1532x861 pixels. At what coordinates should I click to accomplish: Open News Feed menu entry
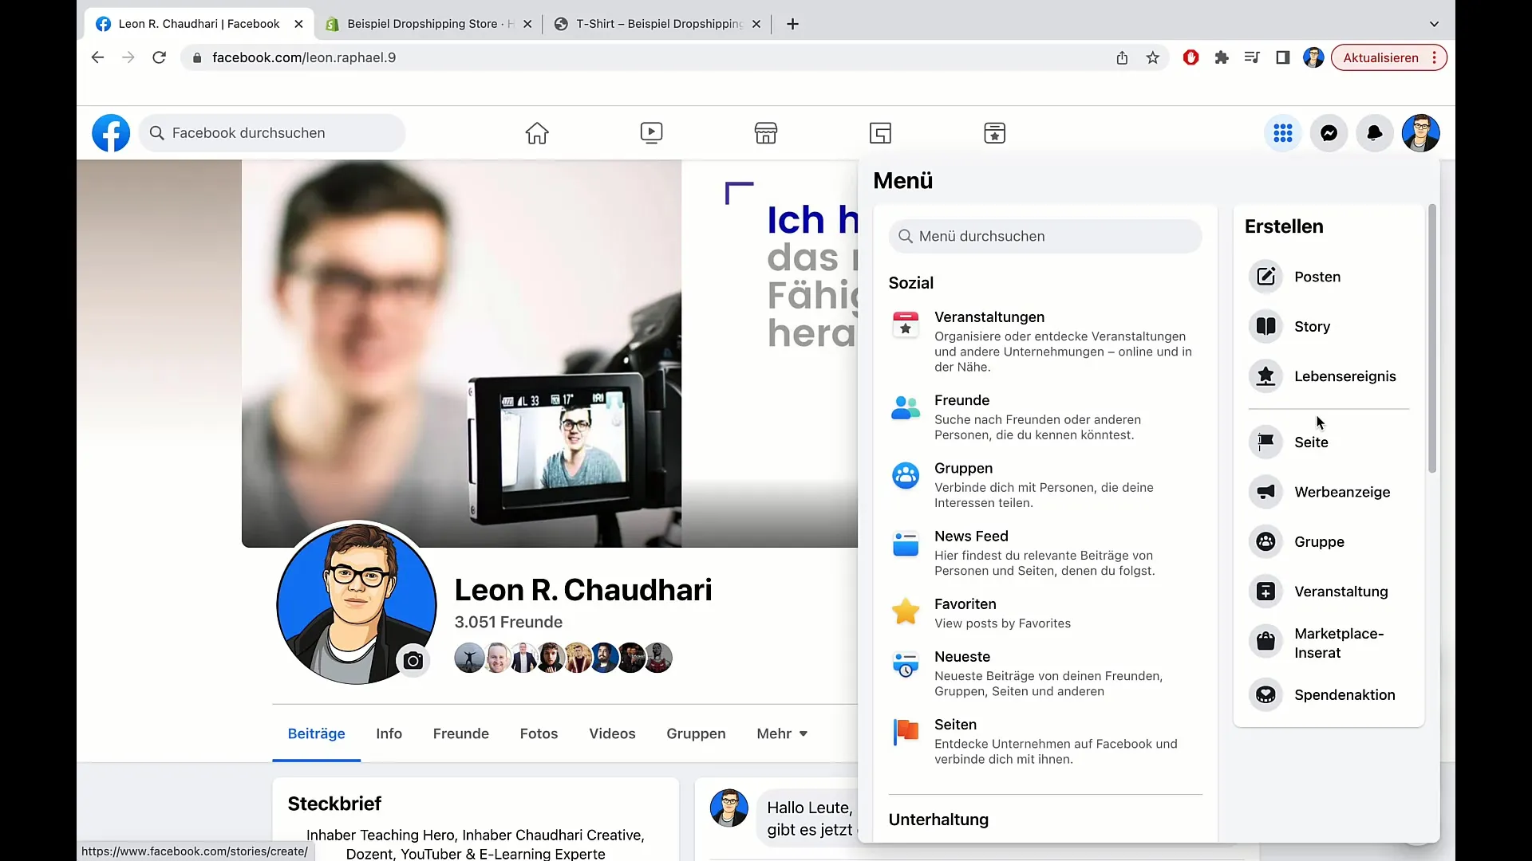[1045, 552]
